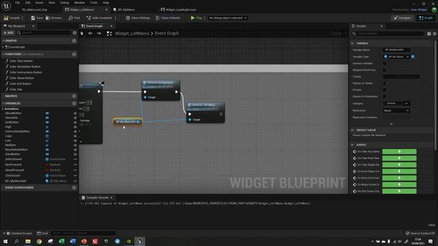Open Windows Start menu

pyautogui.click(x=5, y=241)
